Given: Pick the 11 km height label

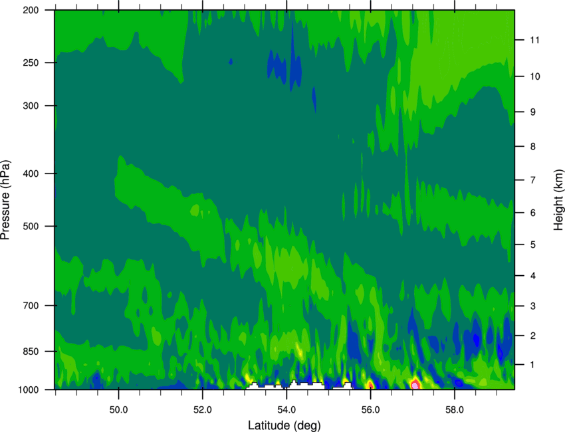Looking at the screenshot, I should pyautogui.click(x=534, y=40).
